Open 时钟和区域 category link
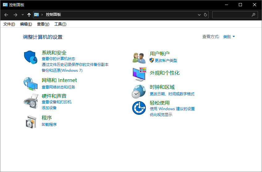This screenshot has height=172, width=262. click(x=162, y=87)
